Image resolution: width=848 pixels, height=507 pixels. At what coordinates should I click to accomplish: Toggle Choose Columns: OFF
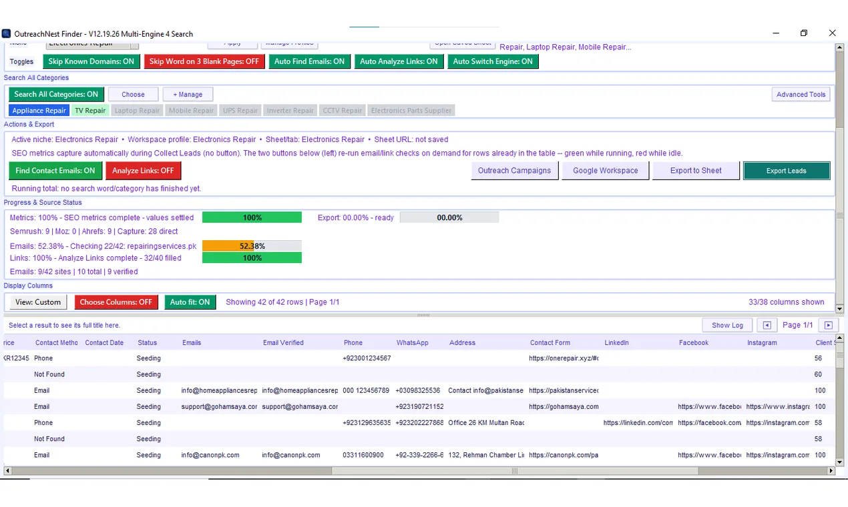point(116,302)
